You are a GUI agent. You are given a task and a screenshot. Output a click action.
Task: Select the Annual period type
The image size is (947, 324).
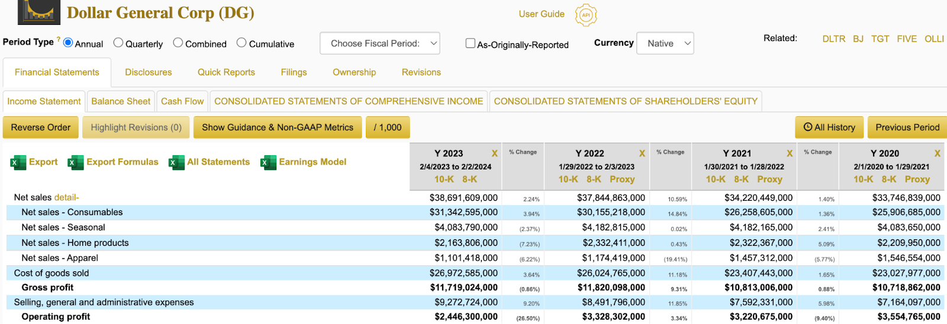click(x=68, y=43)
